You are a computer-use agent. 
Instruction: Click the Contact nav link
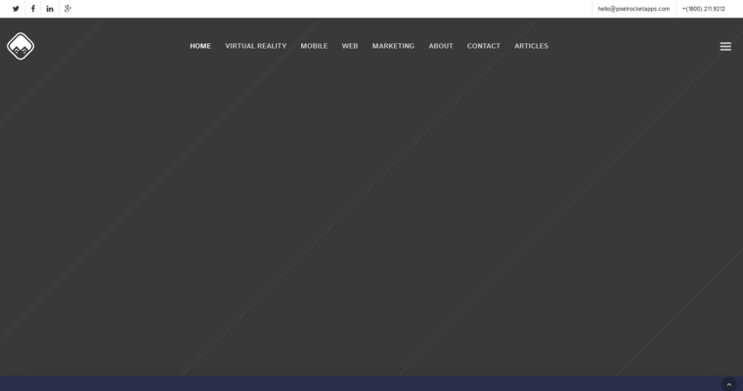click(484, 46)
